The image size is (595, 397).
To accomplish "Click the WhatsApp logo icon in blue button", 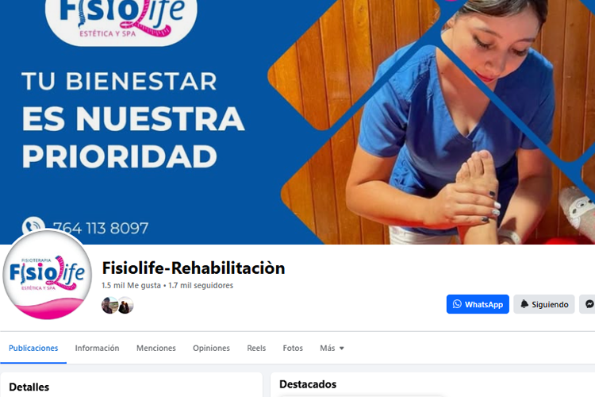I will click(x=457, y=304).
